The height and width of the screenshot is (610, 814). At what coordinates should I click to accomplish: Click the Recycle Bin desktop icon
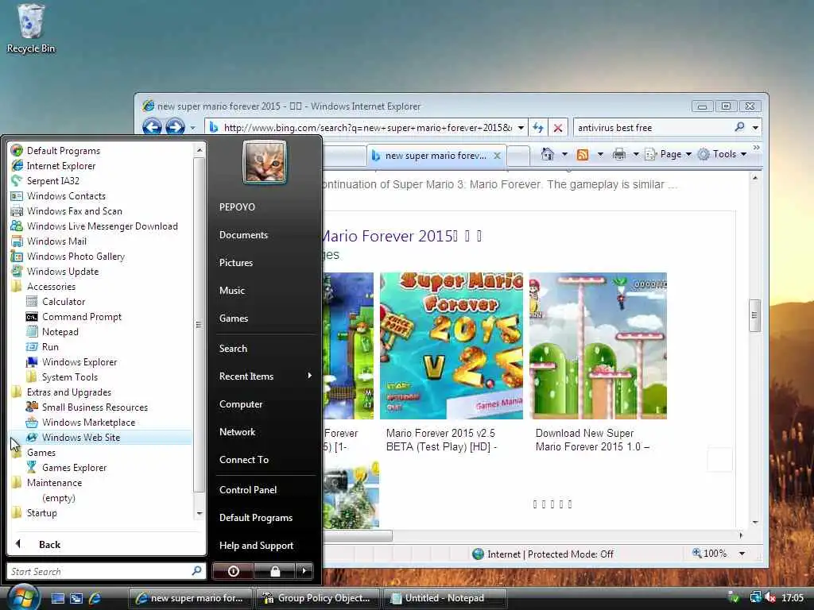click(31, 29)
